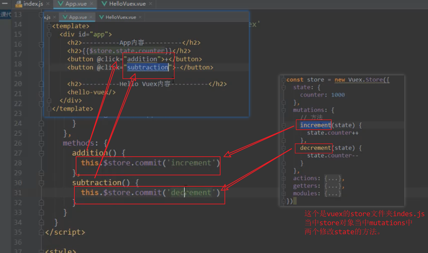
Task: Click the Vue icon on the inset HelloVuex.vue tab
Action: (101, 17)
